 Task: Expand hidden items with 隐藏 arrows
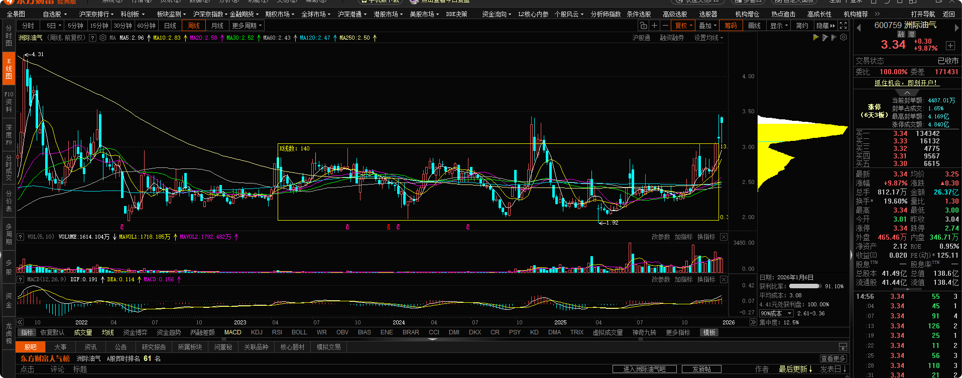825,26
